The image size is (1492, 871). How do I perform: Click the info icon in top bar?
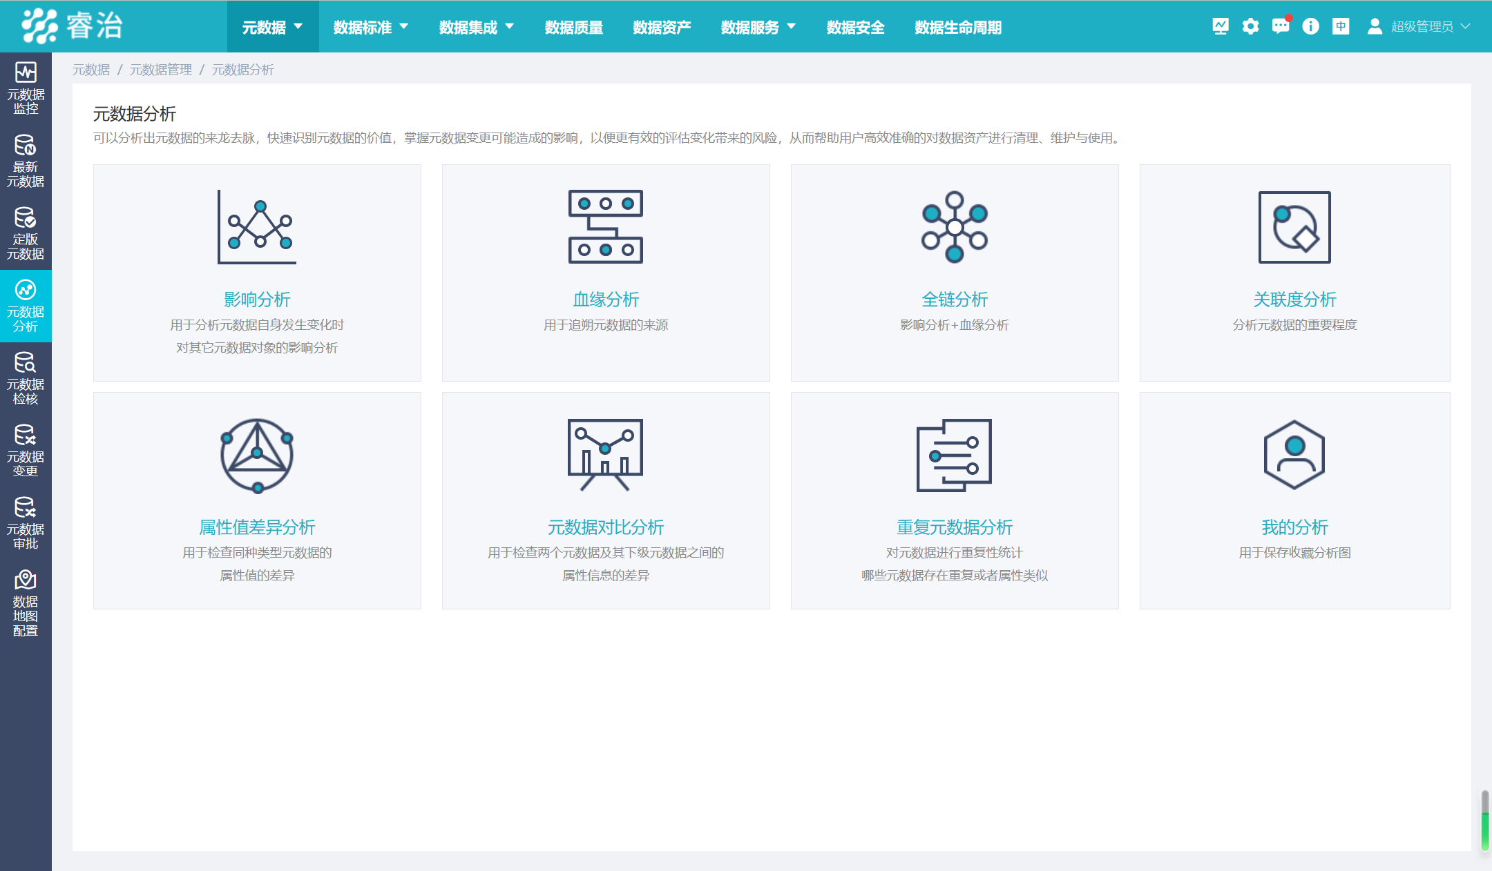[1310, 26]
